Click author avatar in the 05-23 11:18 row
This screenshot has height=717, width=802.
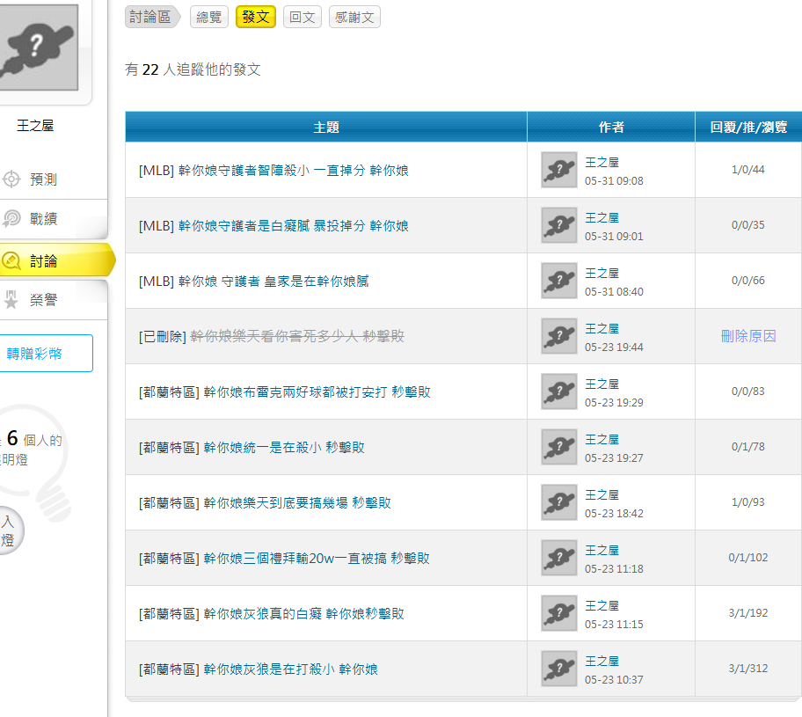coord(559,558)
